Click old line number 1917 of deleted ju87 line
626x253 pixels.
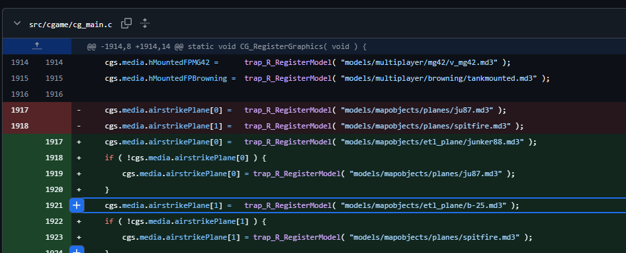20,110
